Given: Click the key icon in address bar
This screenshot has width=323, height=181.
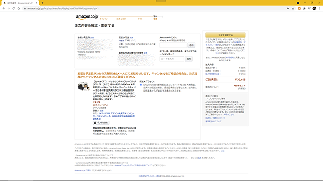Looking at the screenshot, I should tap(288, 8).
